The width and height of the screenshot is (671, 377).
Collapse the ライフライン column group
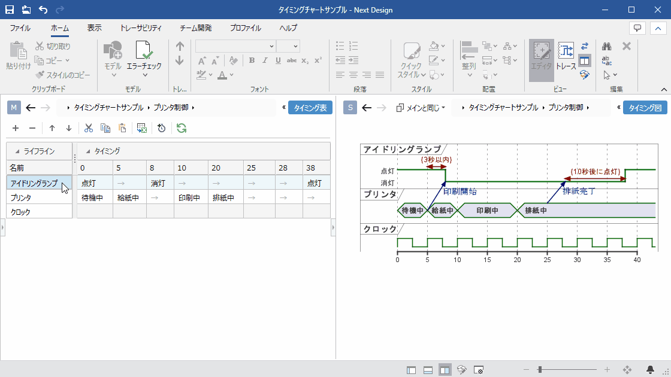pyautogui.click(x=17, y=151)
